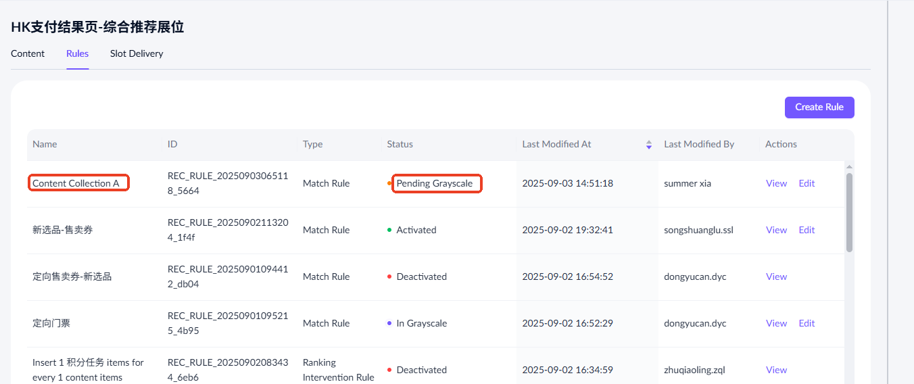The image size is (914, 384).
Task: View the 新选品-售卖券 rule
Action: (x=776, y=230)
